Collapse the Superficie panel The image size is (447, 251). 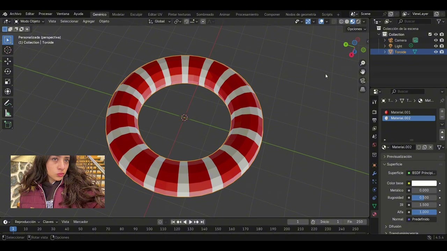pos(394,164)
